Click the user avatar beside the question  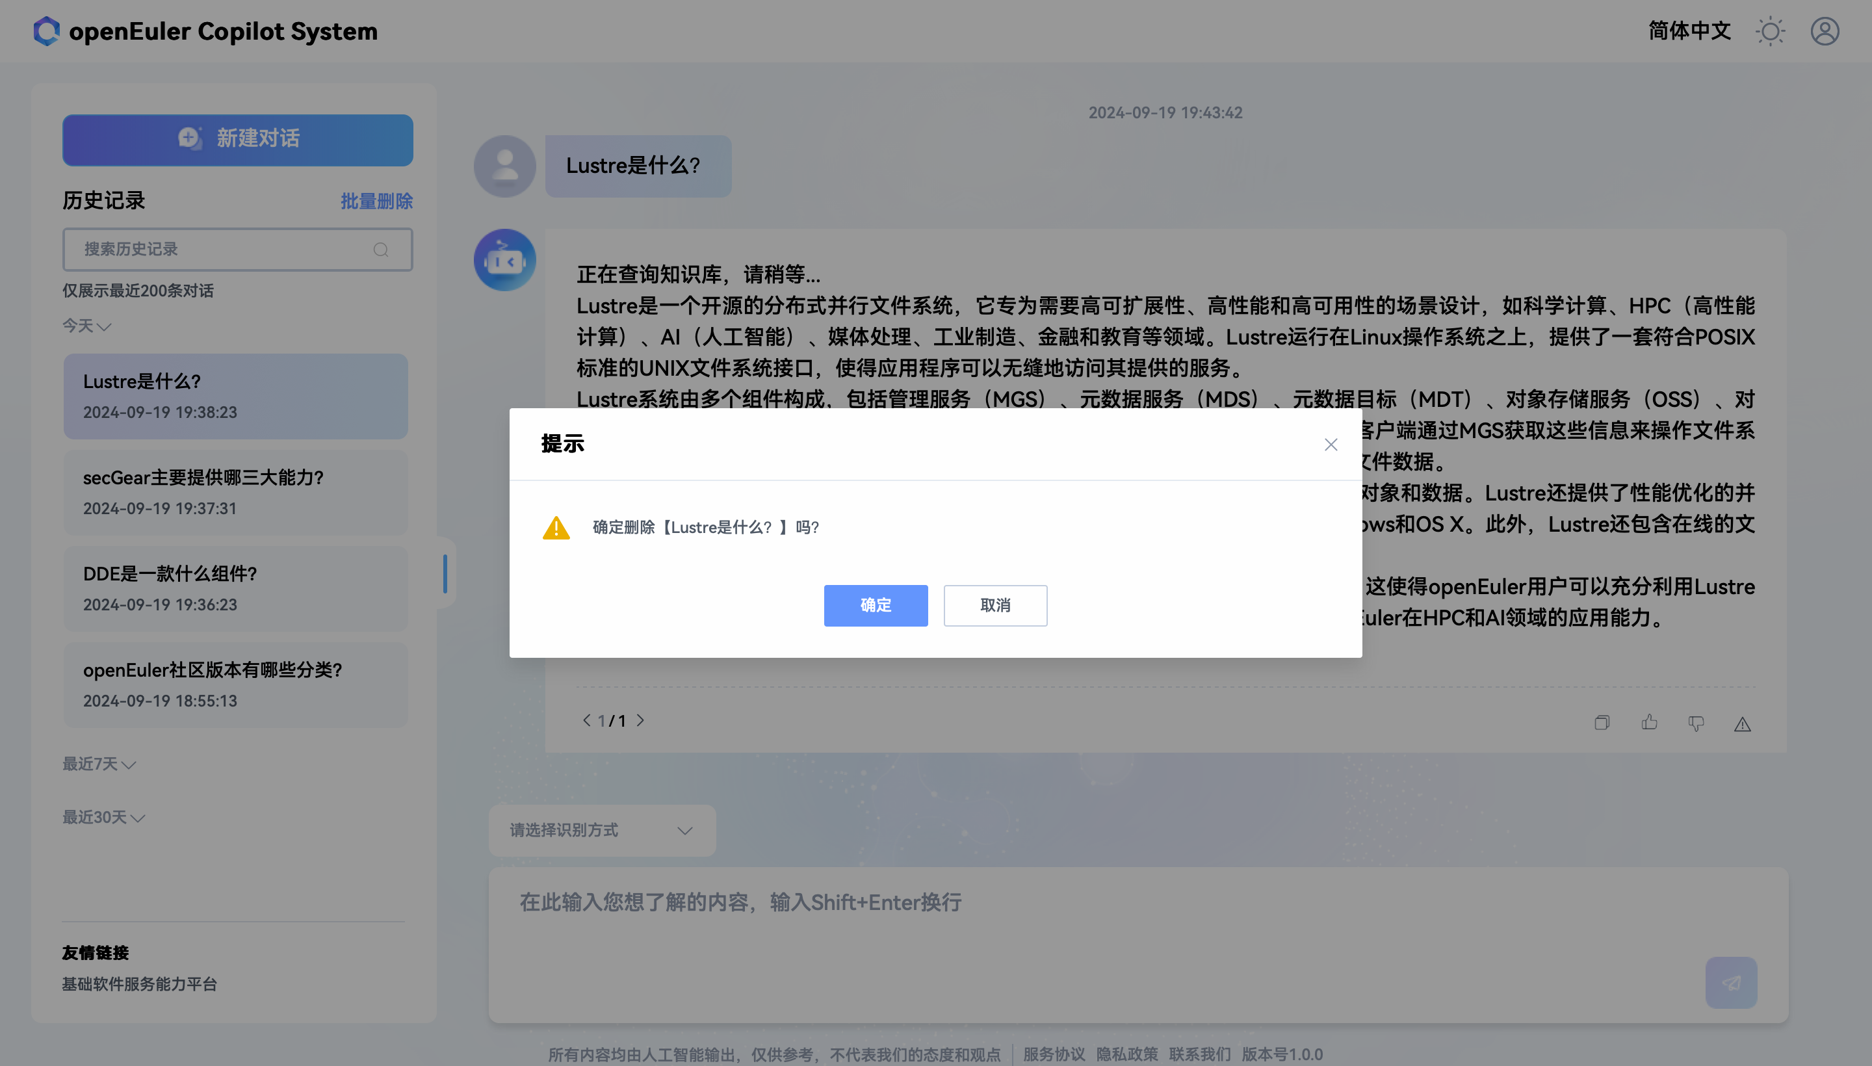click(x=504, y=166)
